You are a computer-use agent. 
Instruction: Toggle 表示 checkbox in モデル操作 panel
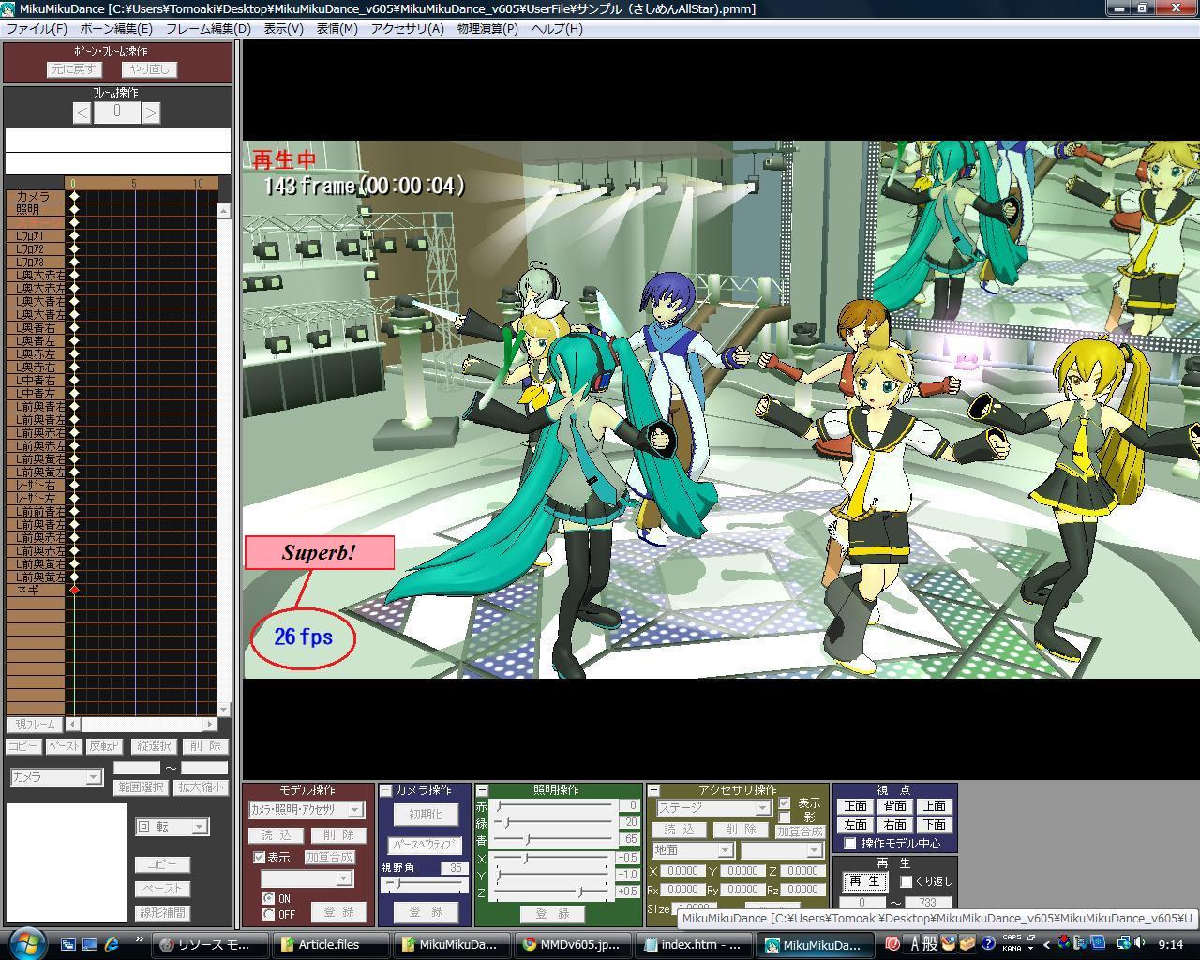[x=260, y=857]
